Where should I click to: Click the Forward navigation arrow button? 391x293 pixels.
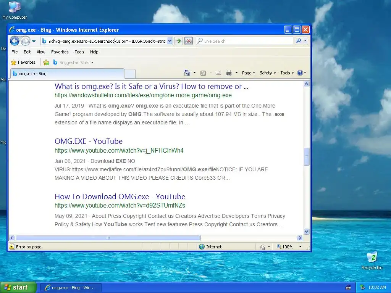pos(25,41)
